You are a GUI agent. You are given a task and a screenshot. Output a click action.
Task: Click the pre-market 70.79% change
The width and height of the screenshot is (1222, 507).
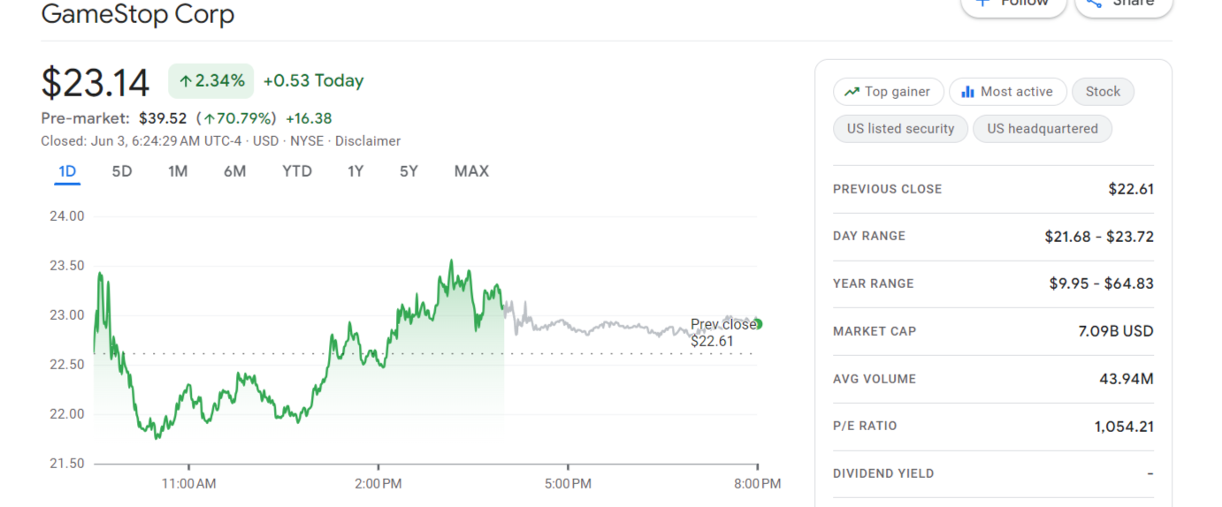[x=236, y=118]
